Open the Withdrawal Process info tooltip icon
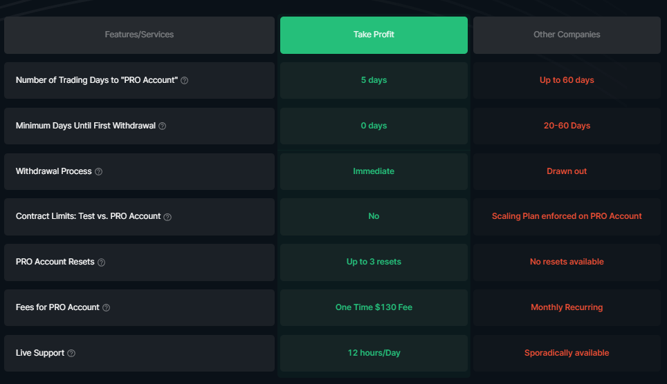The image size is (667, 384). click(x=98, y=171)
